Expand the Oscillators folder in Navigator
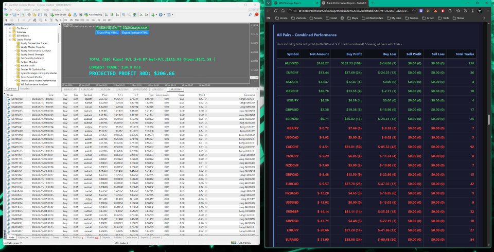The height and width of the screenshot is (252, 494). (x=10, y=28)
